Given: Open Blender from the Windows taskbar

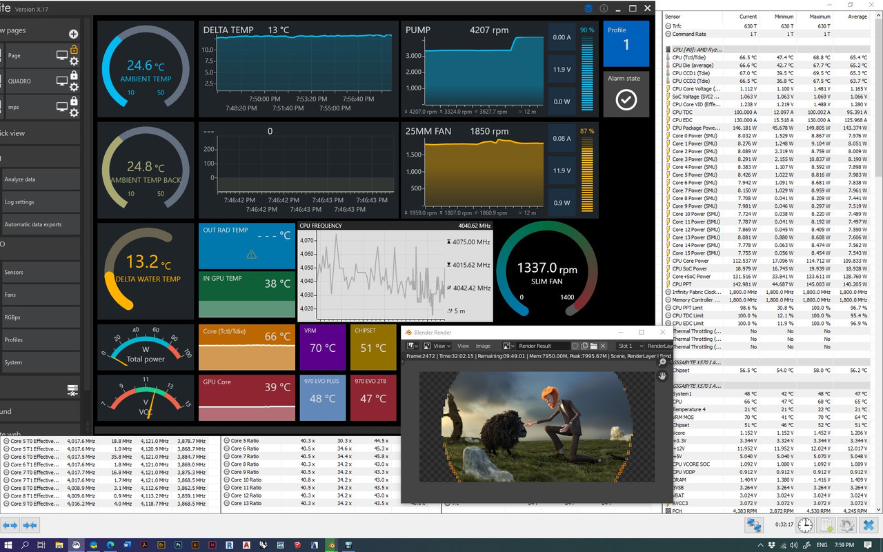Looking at the screenshot, I should [x=330, y=544].
